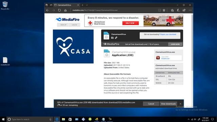
Task: Click the address bar URL field
Action: [x=114, y=10]
